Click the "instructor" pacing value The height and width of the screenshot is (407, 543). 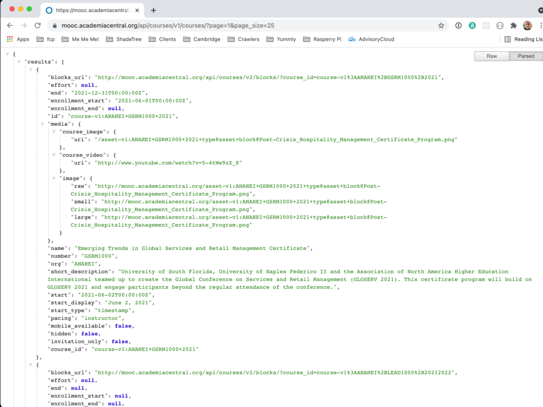102,318
